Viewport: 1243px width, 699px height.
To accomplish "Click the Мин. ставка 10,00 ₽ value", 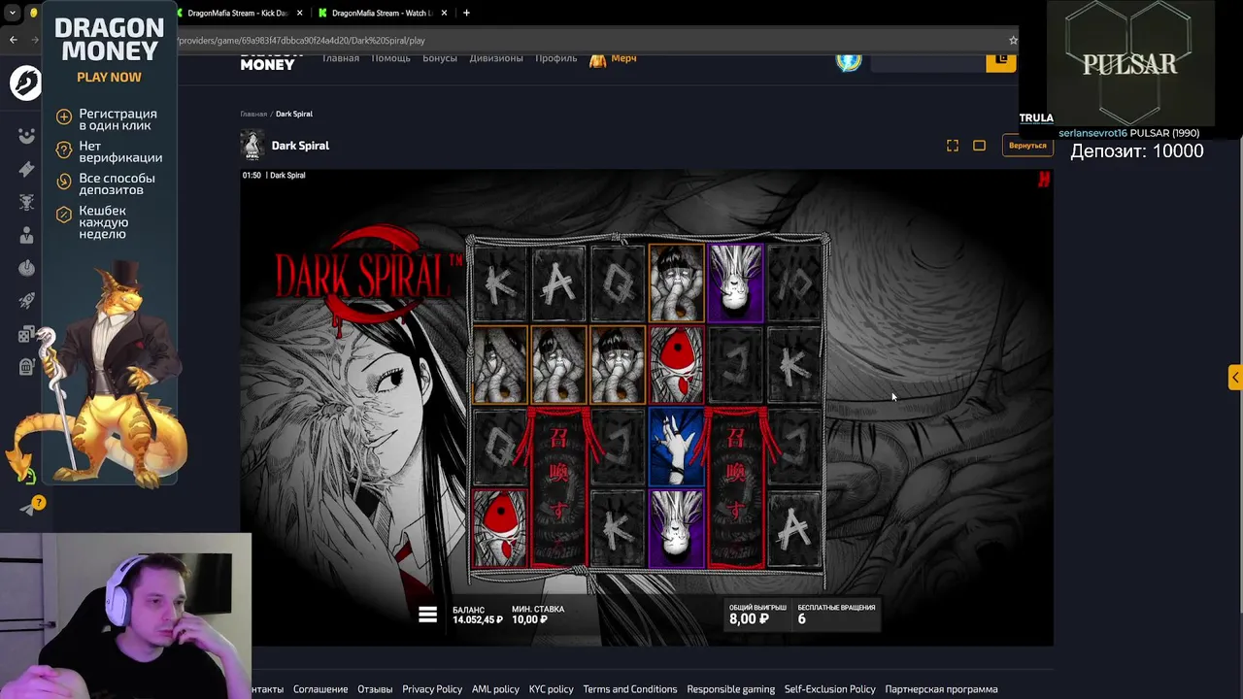I will coord(530,619).
